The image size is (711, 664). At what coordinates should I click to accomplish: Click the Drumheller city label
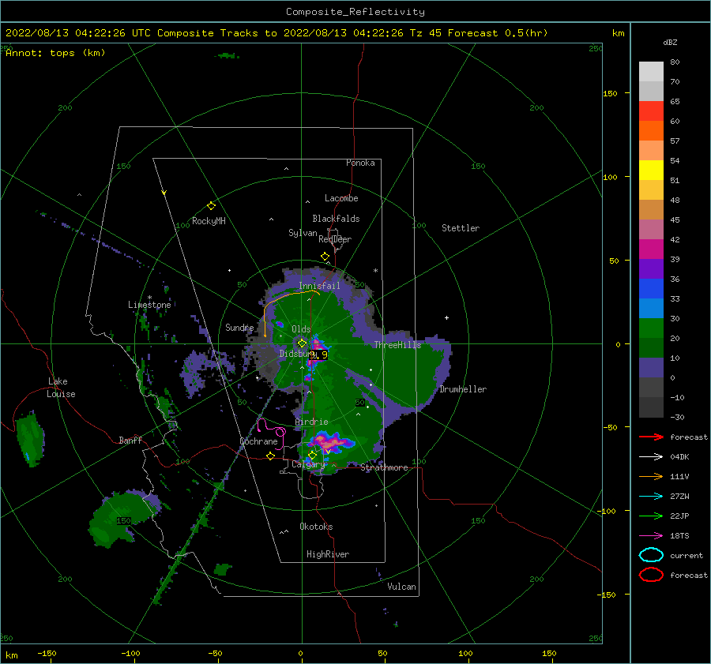463,389
